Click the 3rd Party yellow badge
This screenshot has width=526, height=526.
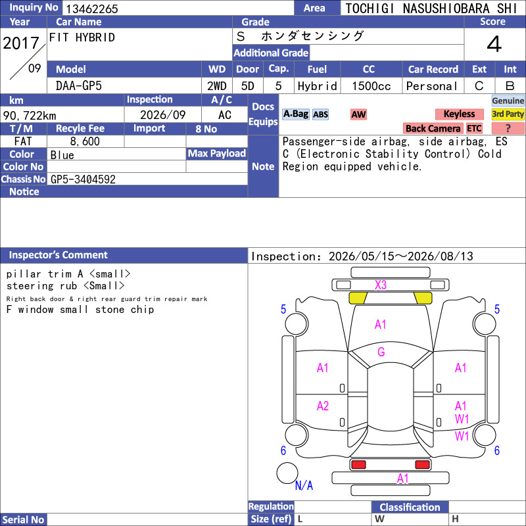tap(508, 114)
